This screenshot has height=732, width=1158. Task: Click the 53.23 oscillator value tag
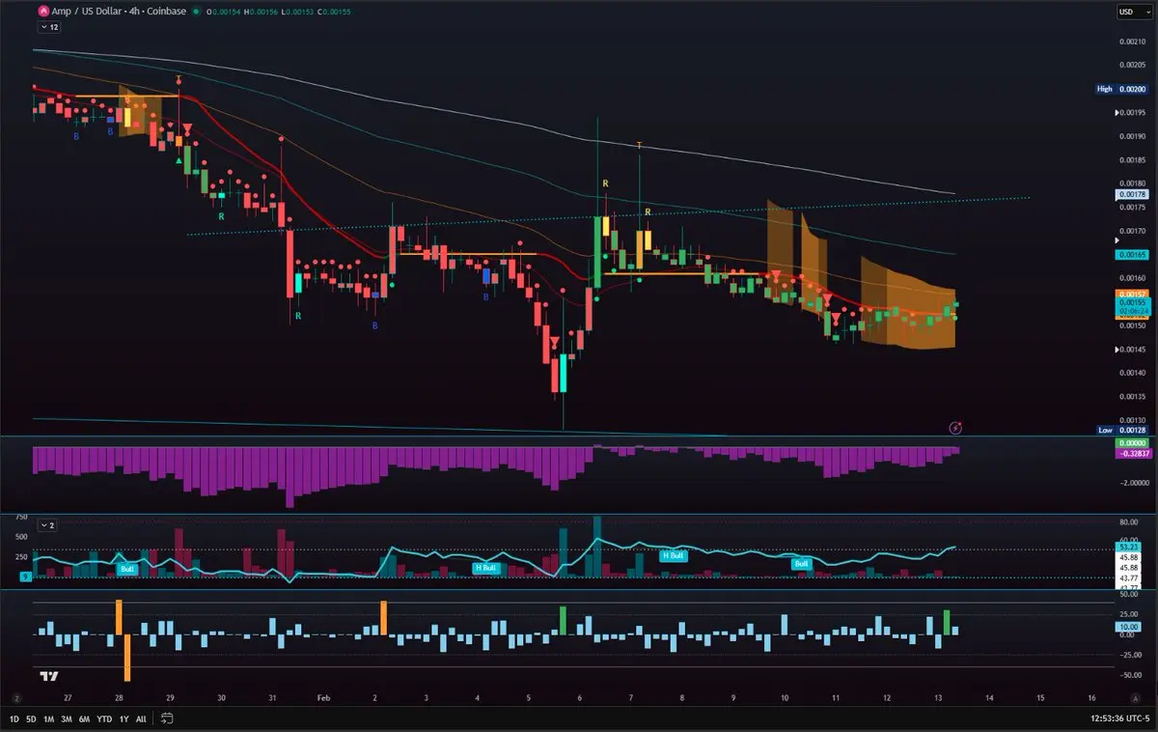click(1129, 547)
